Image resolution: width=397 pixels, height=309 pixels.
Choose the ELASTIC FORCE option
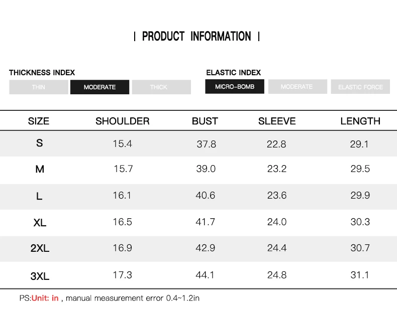coord(360,87)
